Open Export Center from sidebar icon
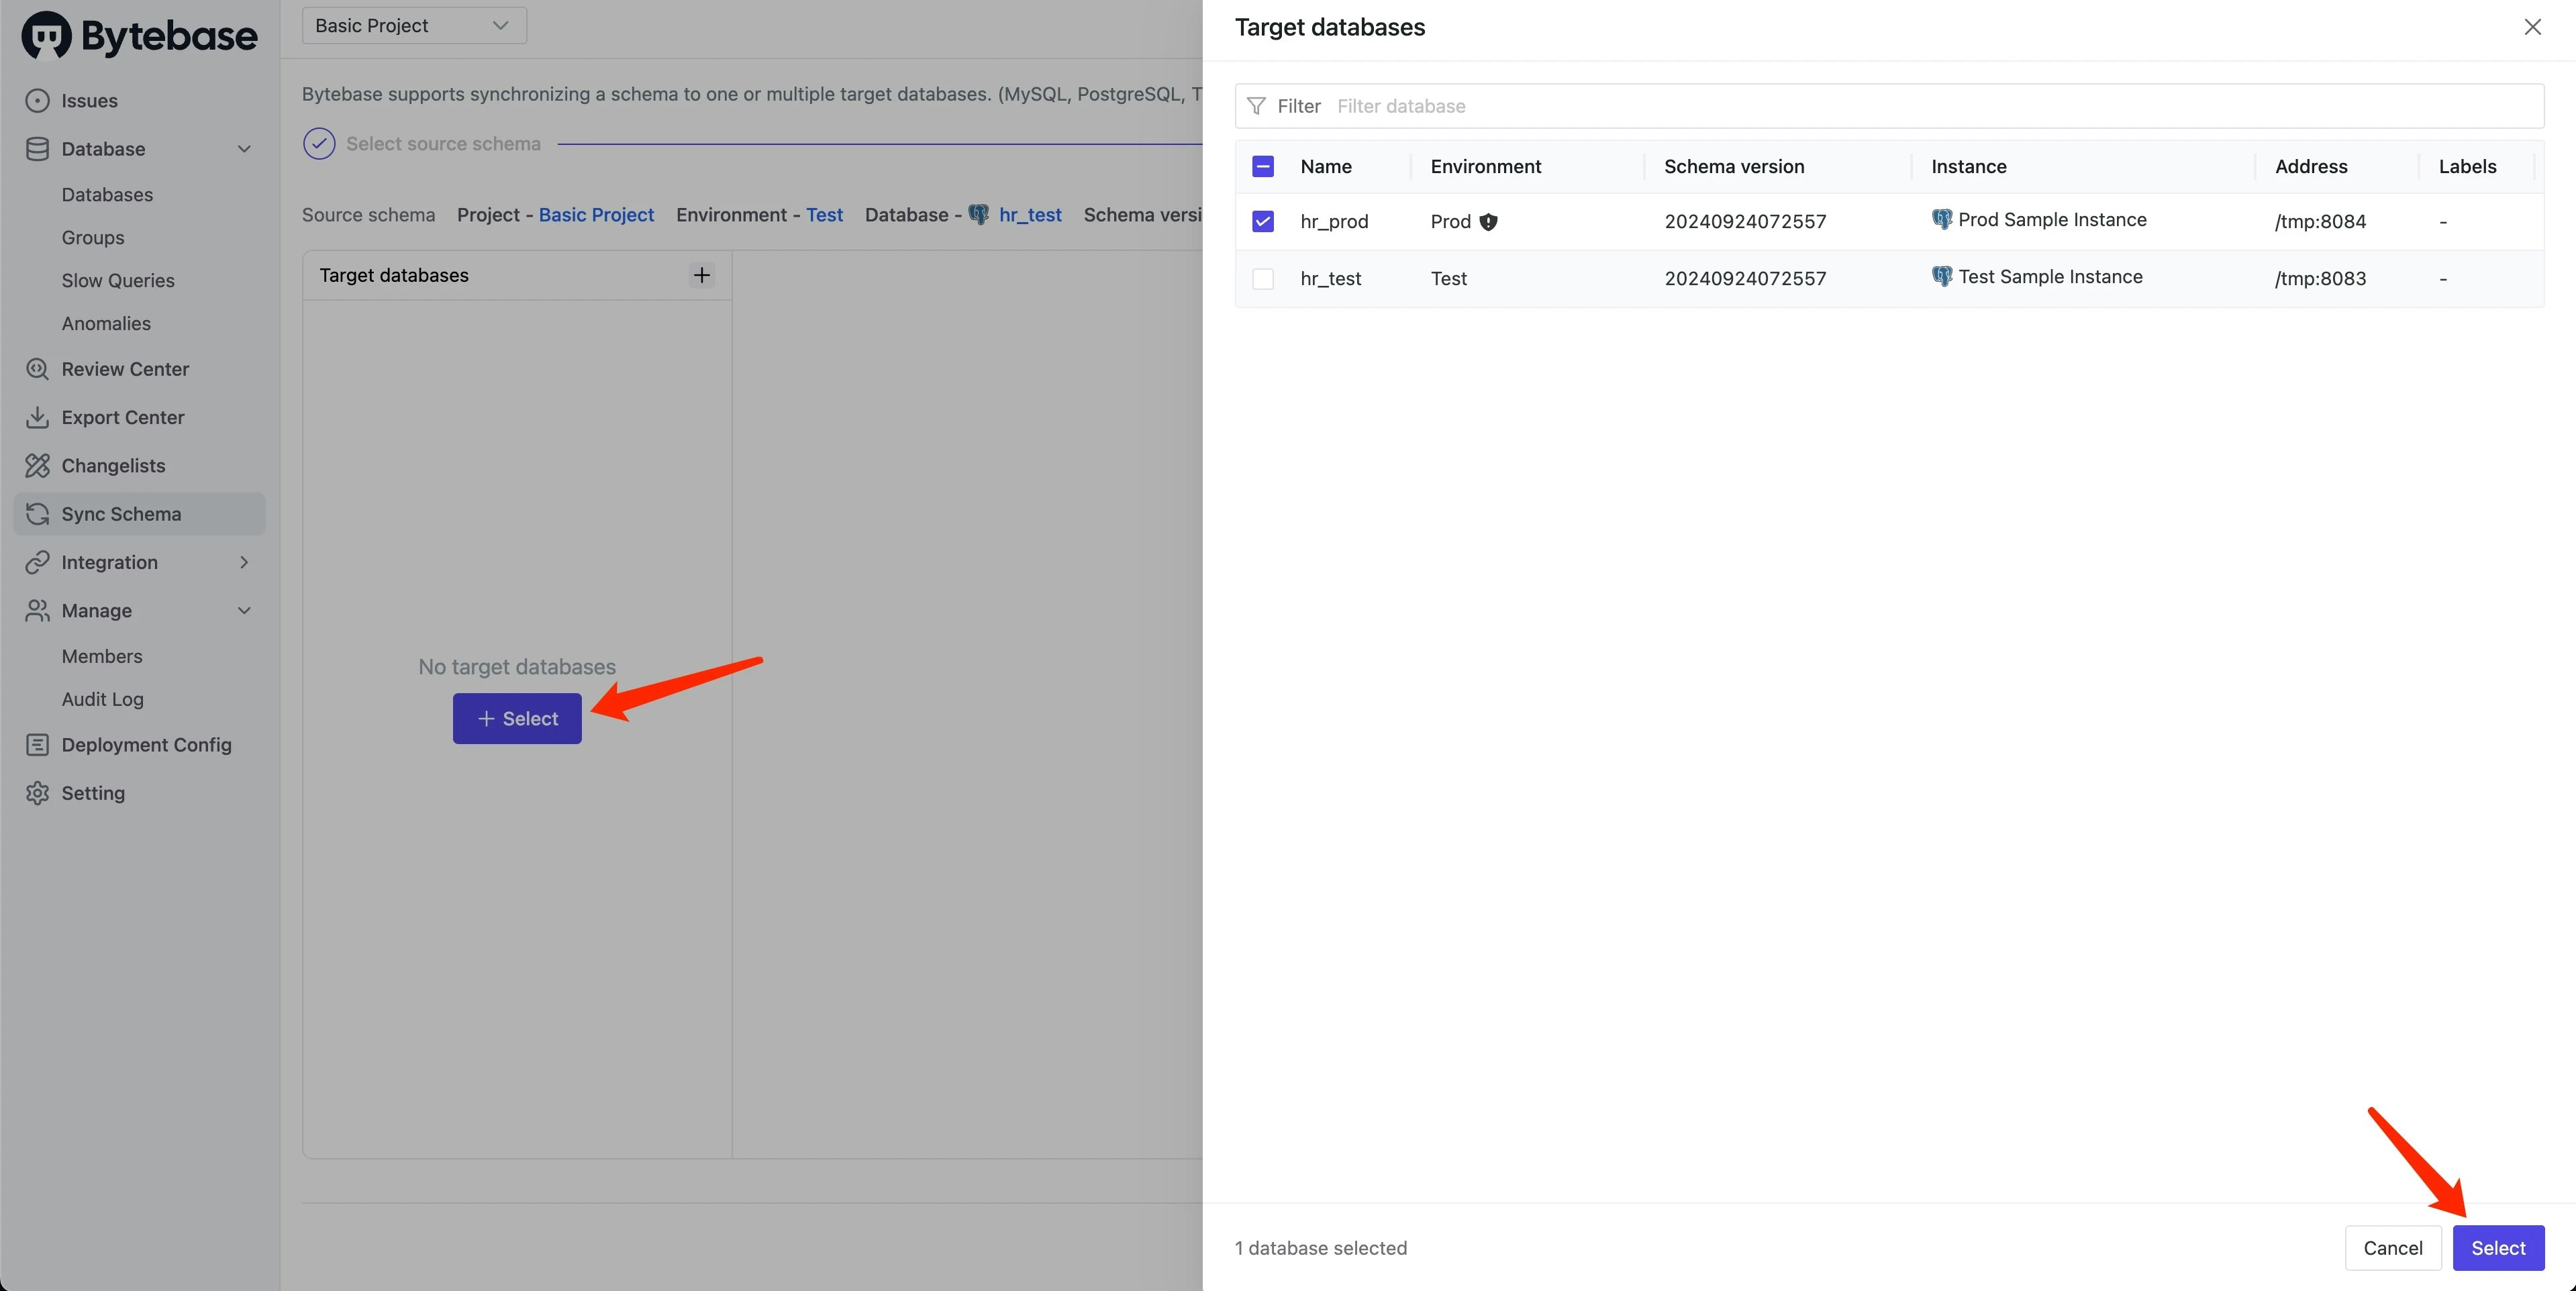Screen dimensions: 2576x1291 point(37,417)
